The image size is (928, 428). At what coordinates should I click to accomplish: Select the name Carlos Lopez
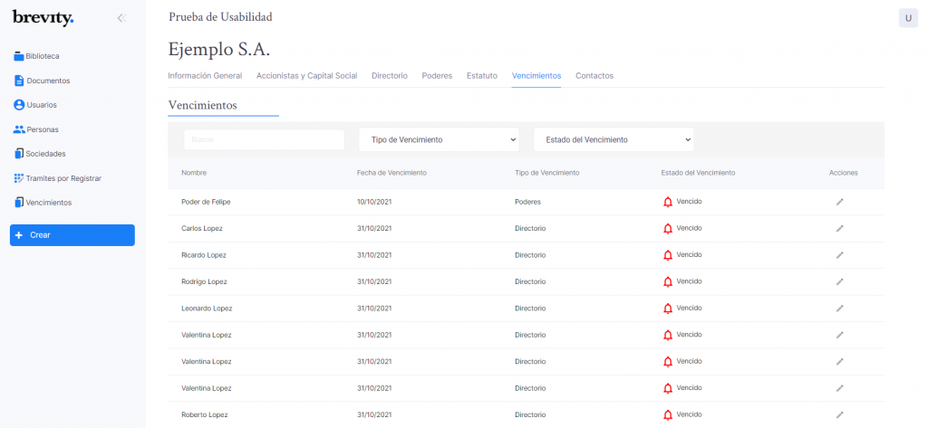pos(202,229)
